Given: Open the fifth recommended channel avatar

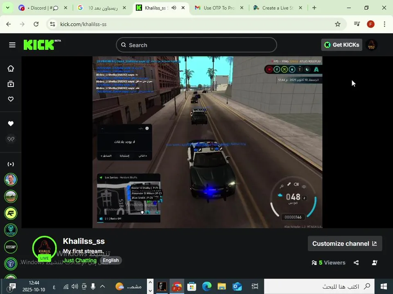Looking at the screenshot, I should (11, 247).
